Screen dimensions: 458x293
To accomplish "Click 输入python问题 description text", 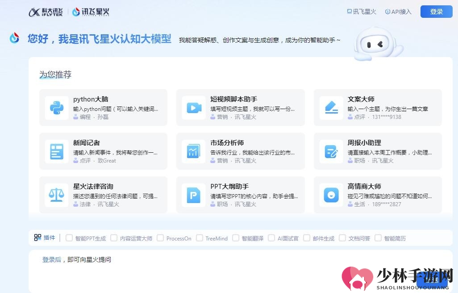I will [115, 109].
